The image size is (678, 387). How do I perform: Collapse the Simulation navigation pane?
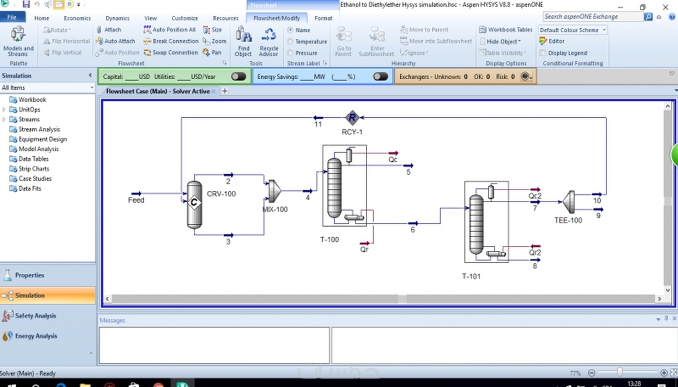click(x=90, y=75)
